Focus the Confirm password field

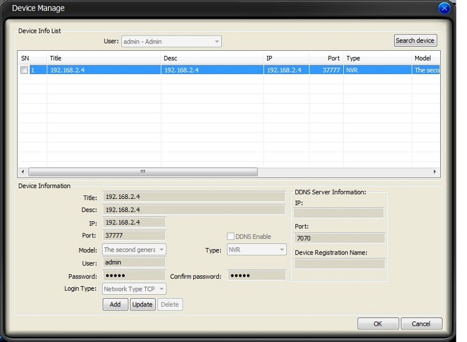(x=257, y=275)
